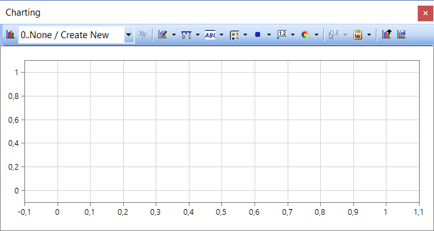Click the y-axis label '0,4'

pyautogui.click(x=13, y=143)
